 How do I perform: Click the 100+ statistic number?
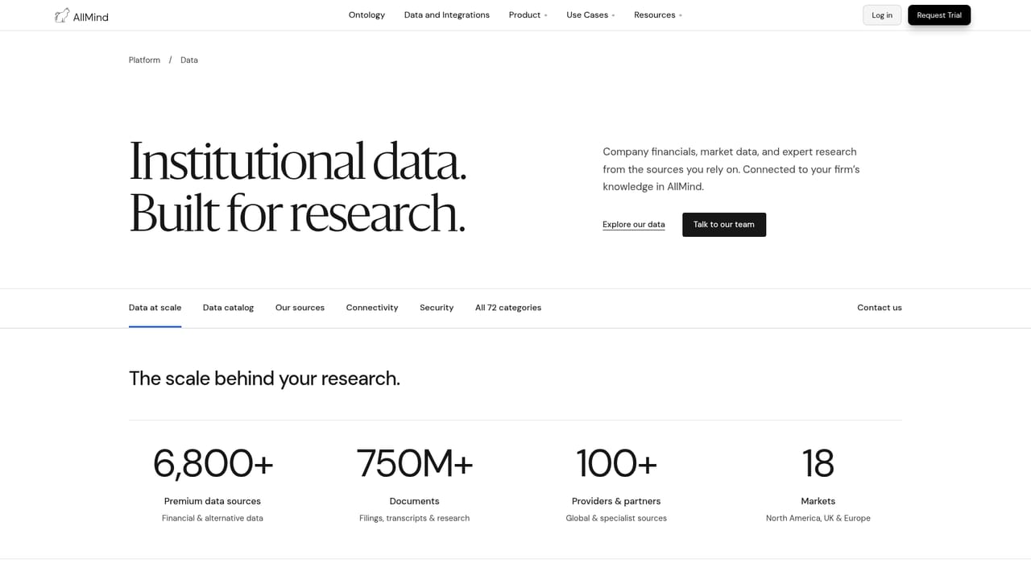coord(616,463)
